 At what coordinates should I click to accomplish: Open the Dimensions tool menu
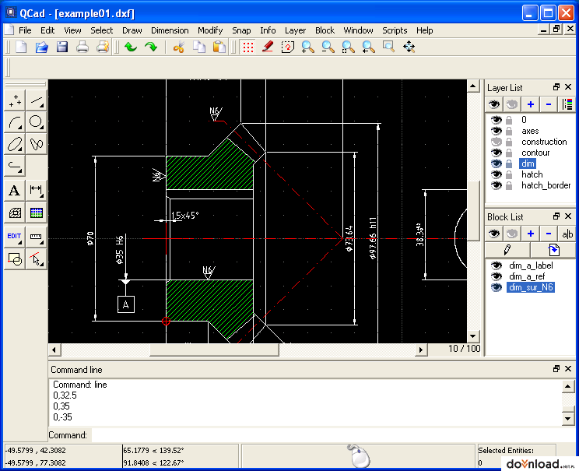pyautogui.click(x=36, y=191)
